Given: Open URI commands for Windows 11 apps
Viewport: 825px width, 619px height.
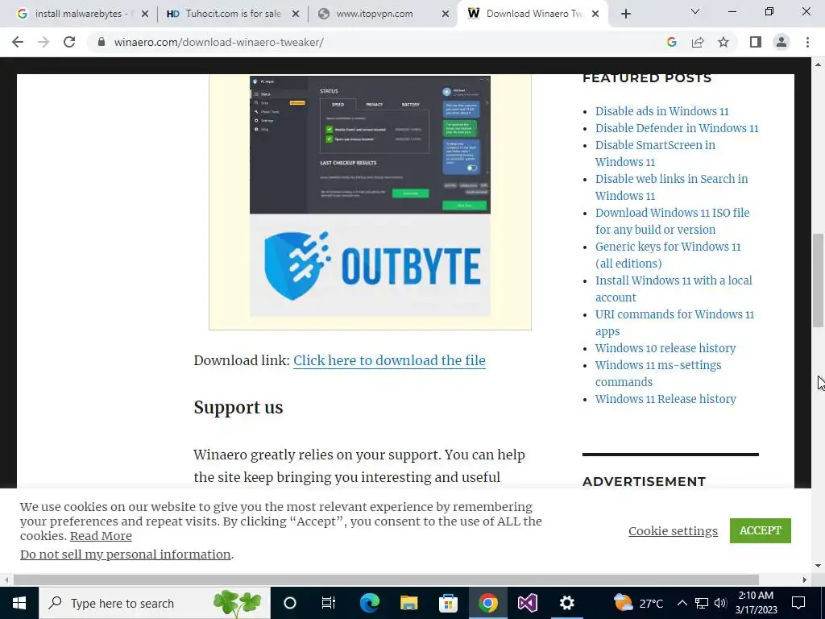Looking at the screenshot, I should click(x=674, y=322).
